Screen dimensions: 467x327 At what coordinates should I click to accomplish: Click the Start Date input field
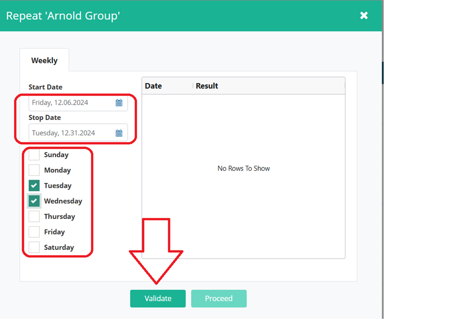[78, 103]
